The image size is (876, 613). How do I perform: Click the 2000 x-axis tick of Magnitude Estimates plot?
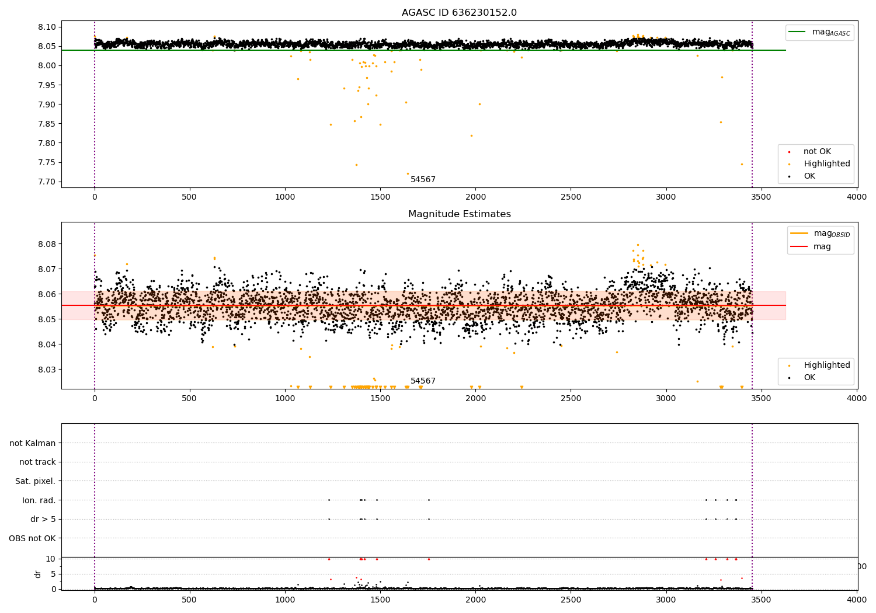475,399
